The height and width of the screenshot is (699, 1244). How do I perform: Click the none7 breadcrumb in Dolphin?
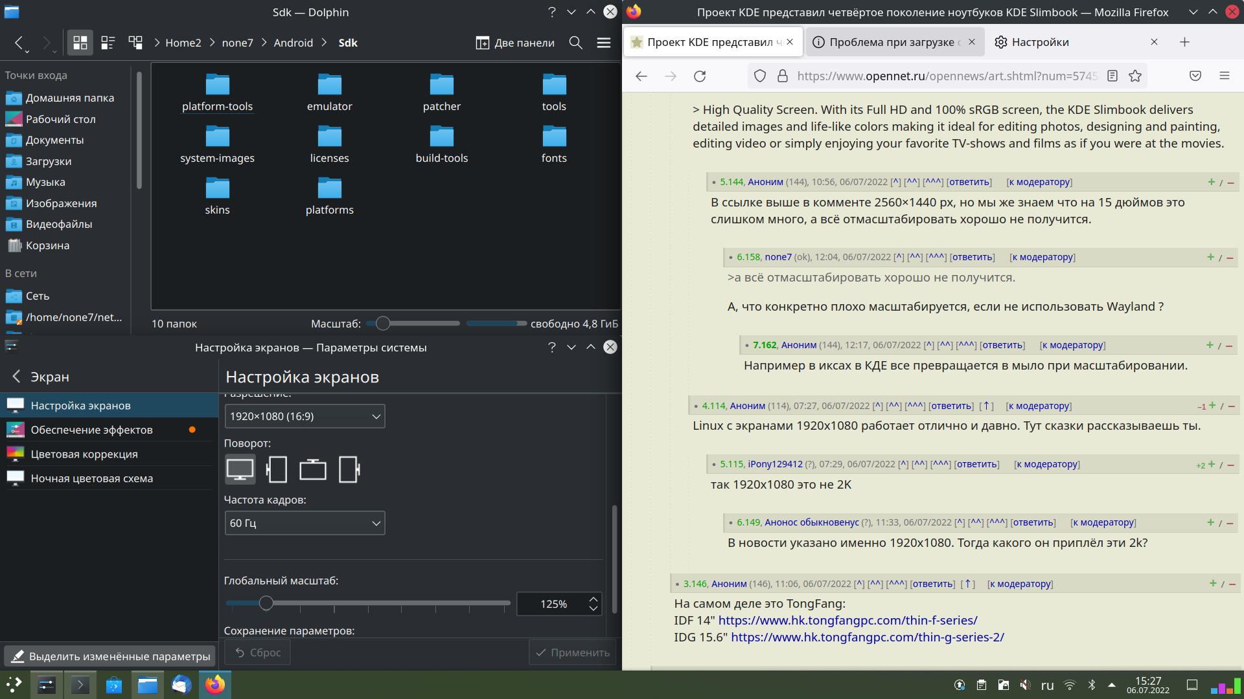click(x=238, y=43)
